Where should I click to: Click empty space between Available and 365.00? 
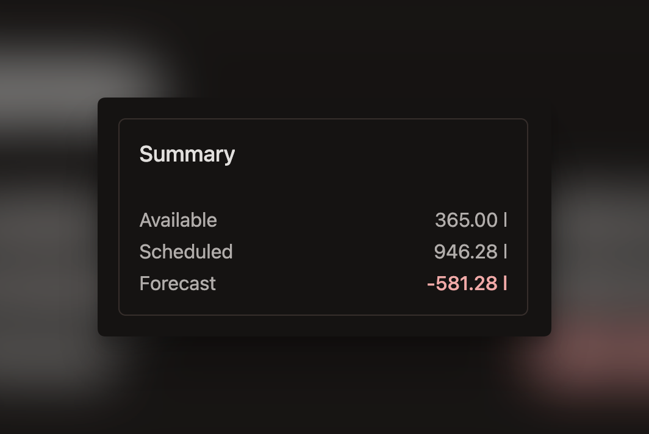(323, 220)
